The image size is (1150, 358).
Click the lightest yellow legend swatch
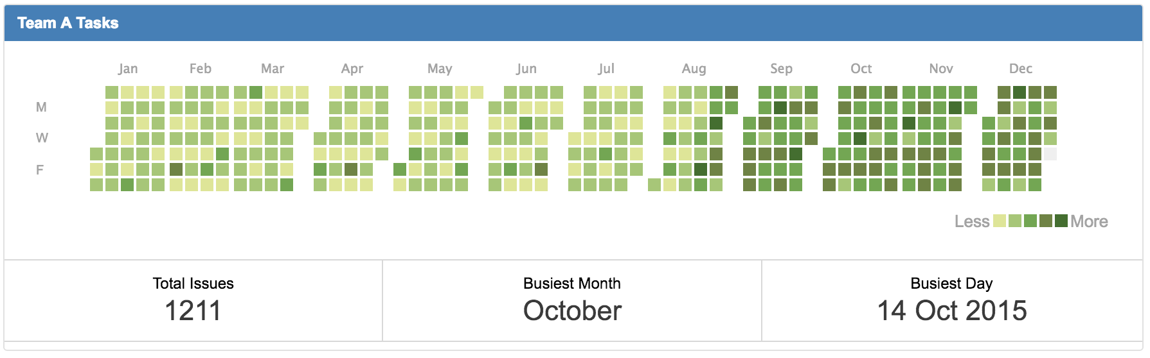(1000, 221)
